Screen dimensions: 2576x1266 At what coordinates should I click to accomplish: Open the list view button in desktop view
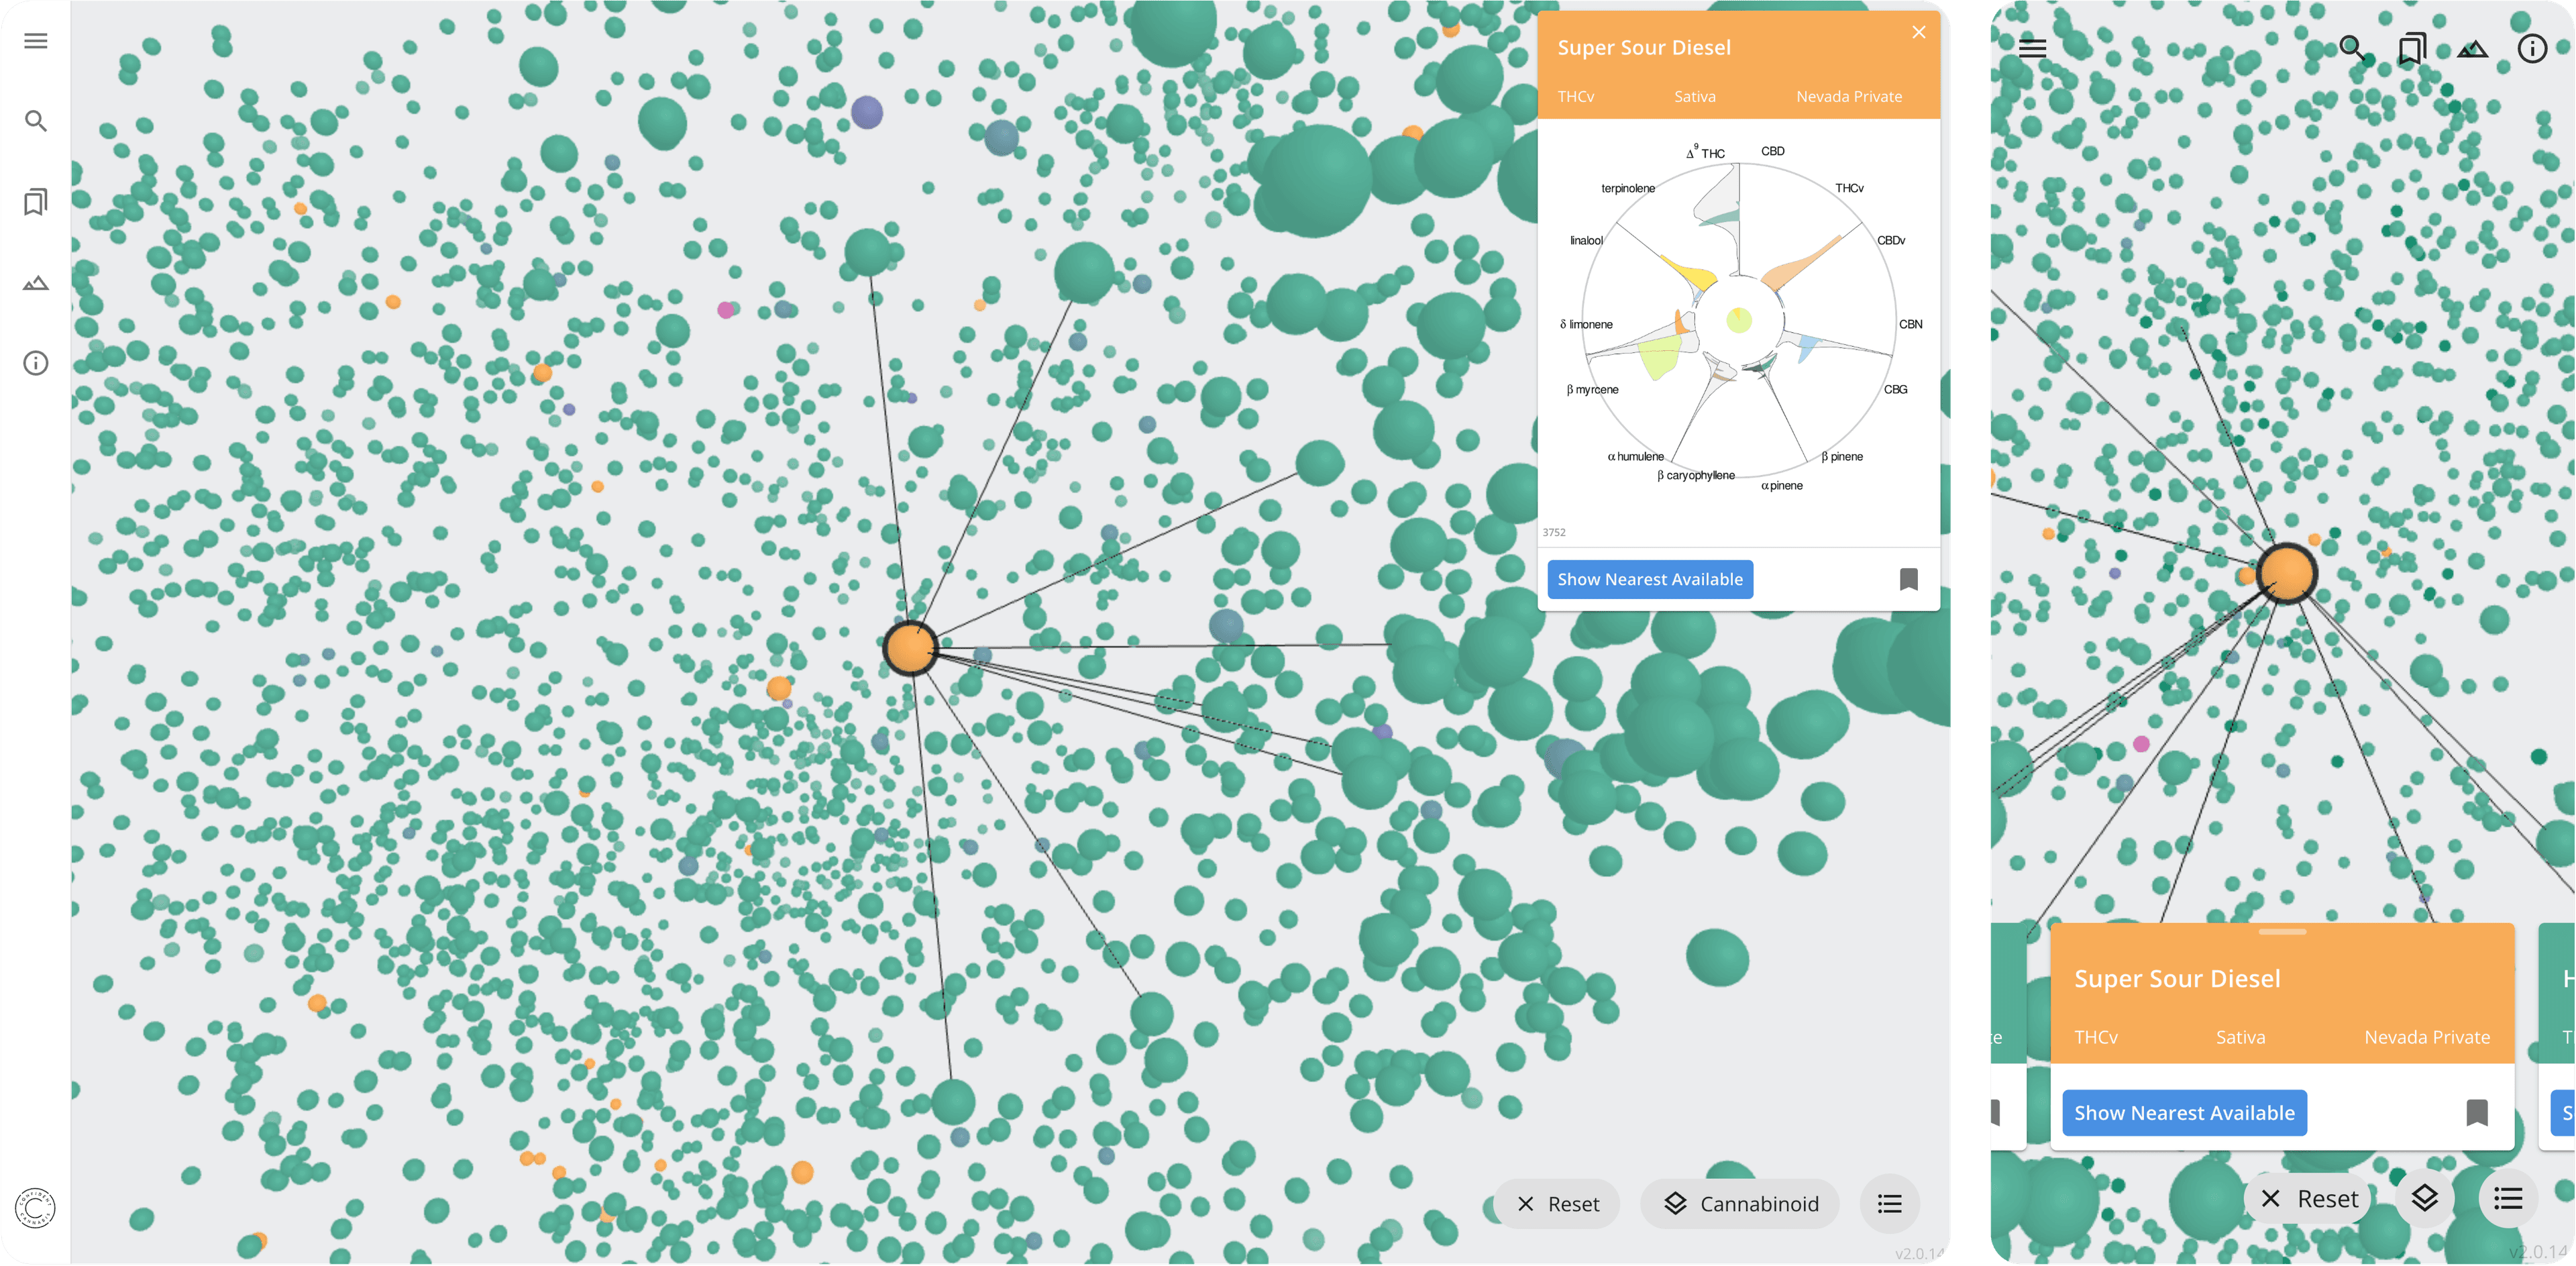click(x=1889, y=1204)
